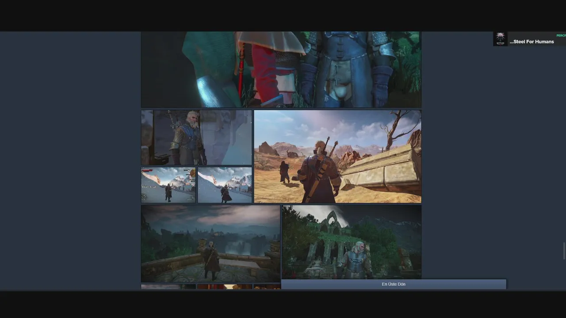Click the En Üste Dön button

(x=394, y=284)
